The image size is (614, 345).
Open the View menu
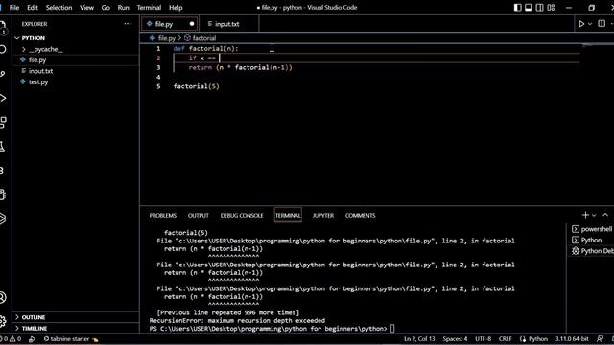pyautogui.click(x=86, y=8)
